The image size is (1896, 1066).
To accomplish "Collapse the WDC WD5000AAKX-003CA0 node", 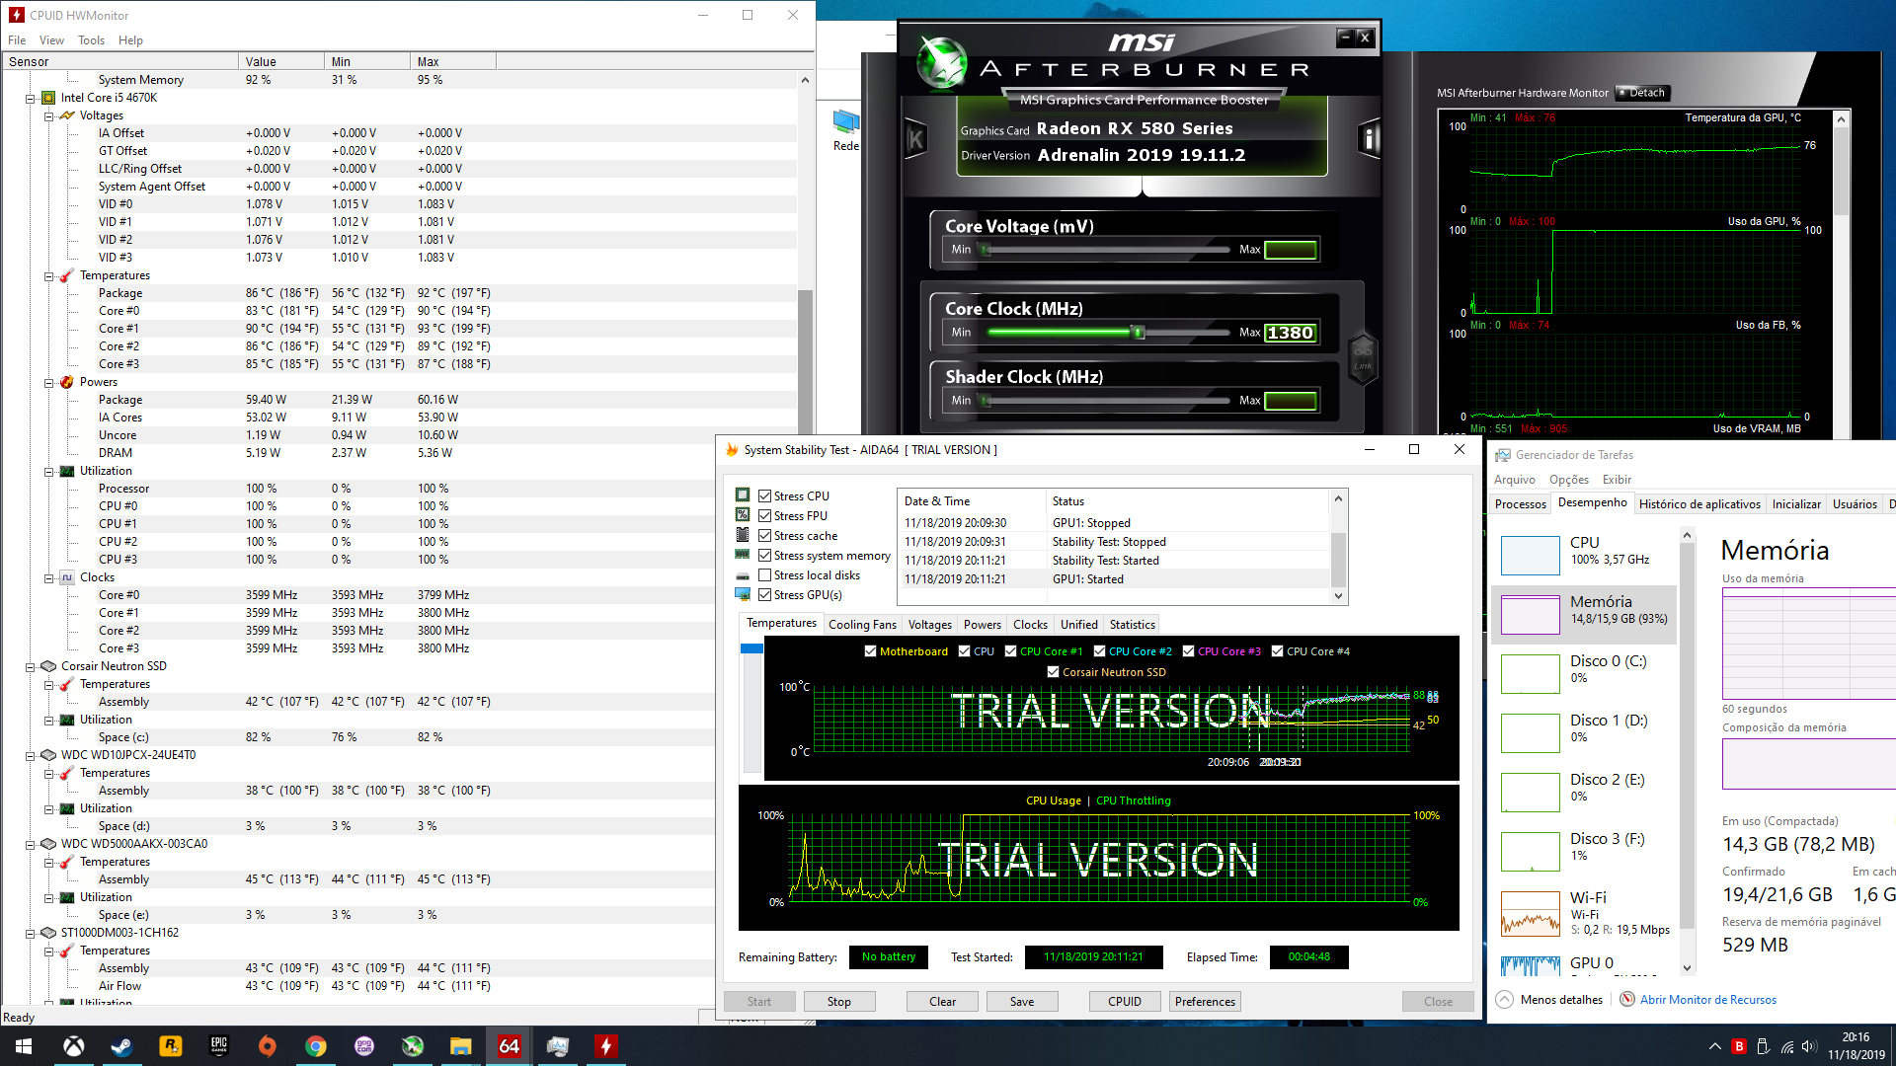I will tap(31, 844).
